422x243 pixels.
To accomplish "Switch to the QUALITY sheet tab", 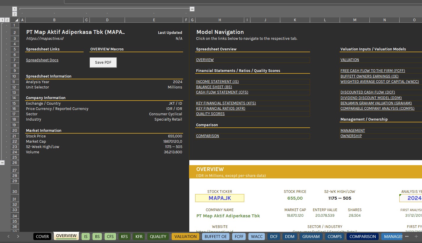I will tap(158, 236).
